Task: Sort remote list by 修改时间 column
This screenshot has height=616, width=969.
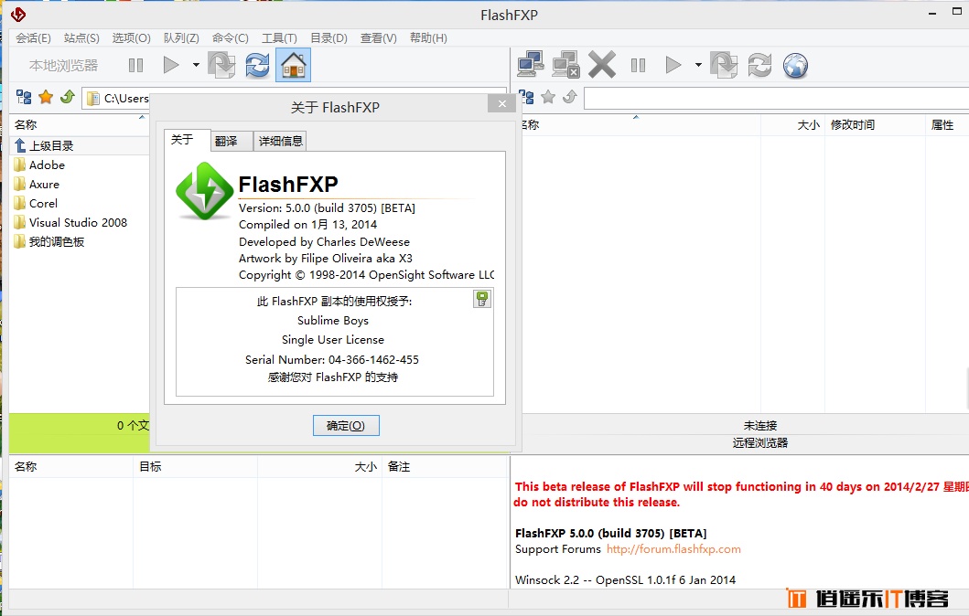Action: (875, 124)
